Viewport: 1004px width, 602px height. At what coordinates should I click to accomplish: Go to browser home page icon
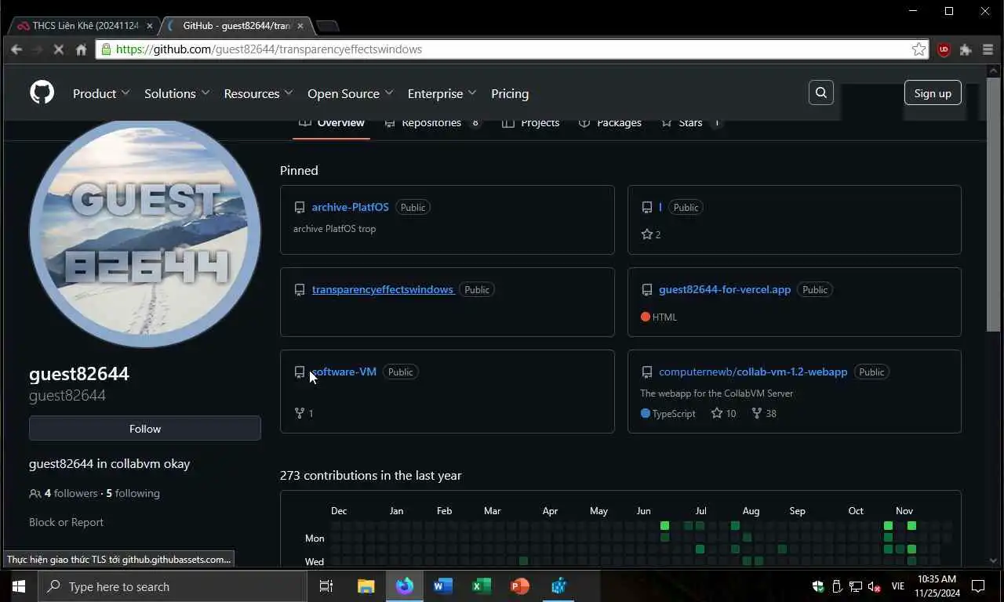(81, 49)
